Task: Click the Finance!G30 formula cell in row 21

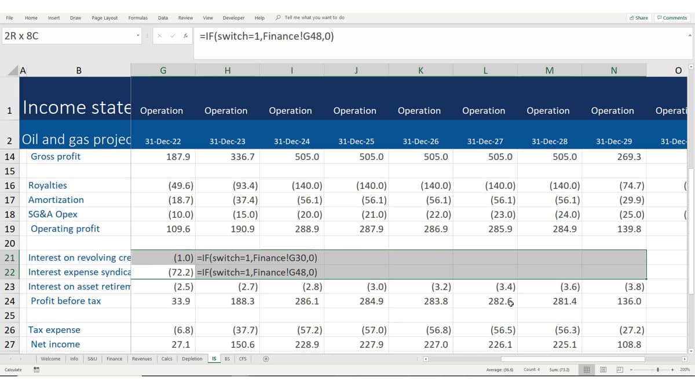Action: point(257,258)
